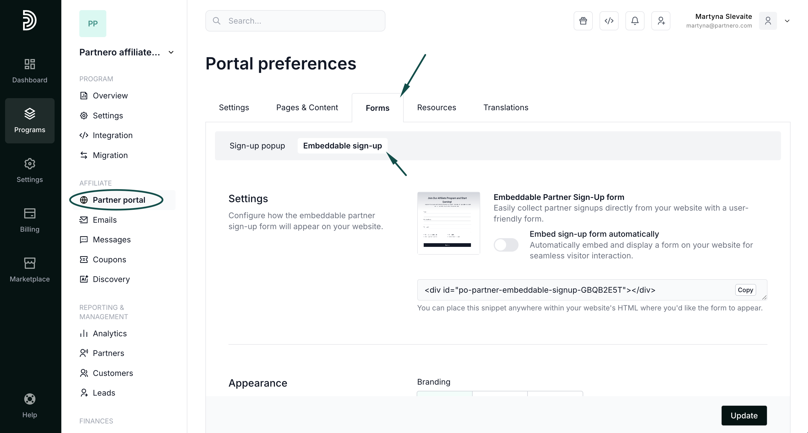The width and height of the screenshot is (808, 433).
Task: Open Marketplace in left rail
Action: [30, 270]
